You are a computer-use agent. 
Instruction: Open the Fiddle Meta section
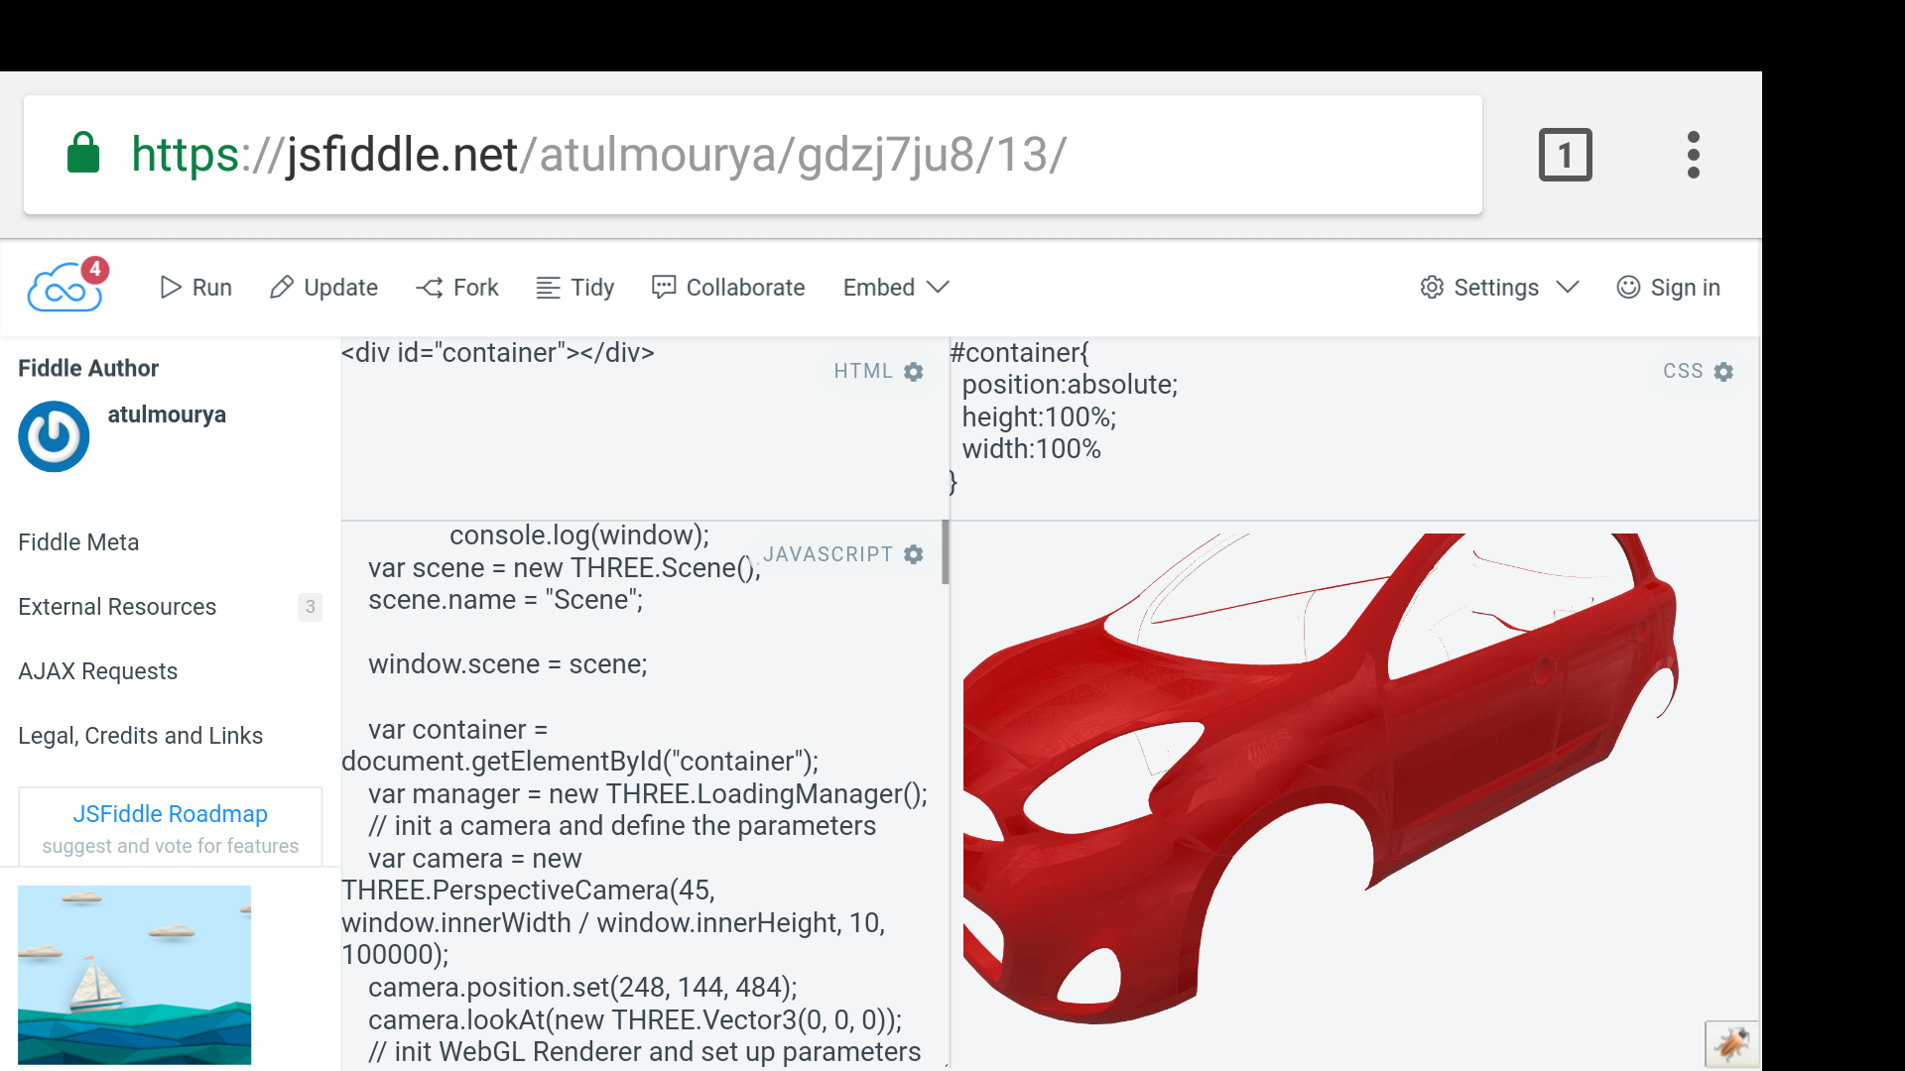coord(78,542)
